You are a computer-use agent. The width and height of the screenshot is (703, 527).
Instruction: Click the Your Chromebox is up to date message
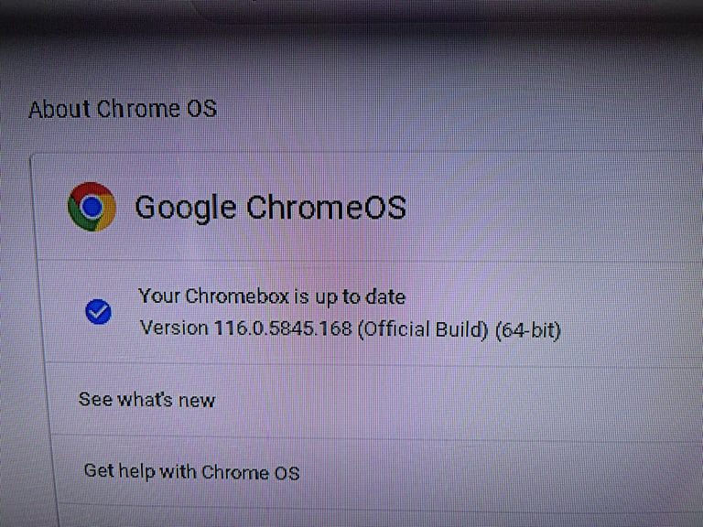pos(272,296)
